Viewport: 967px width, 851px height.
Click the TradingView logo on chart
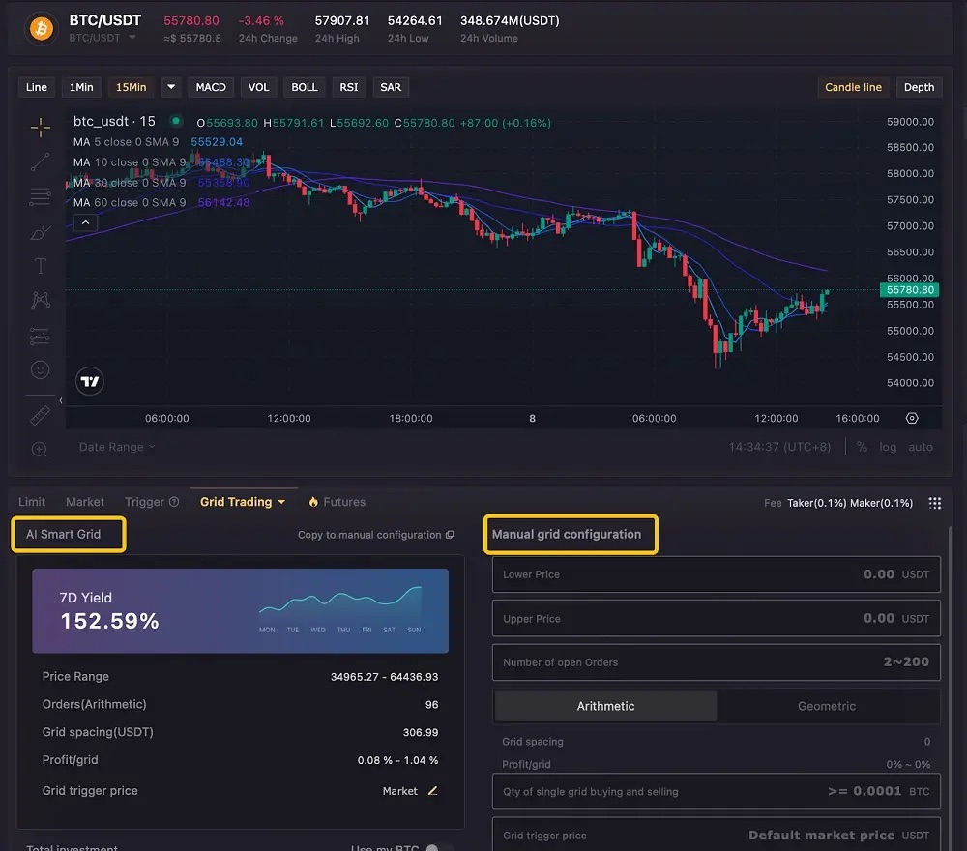(90, 381)
